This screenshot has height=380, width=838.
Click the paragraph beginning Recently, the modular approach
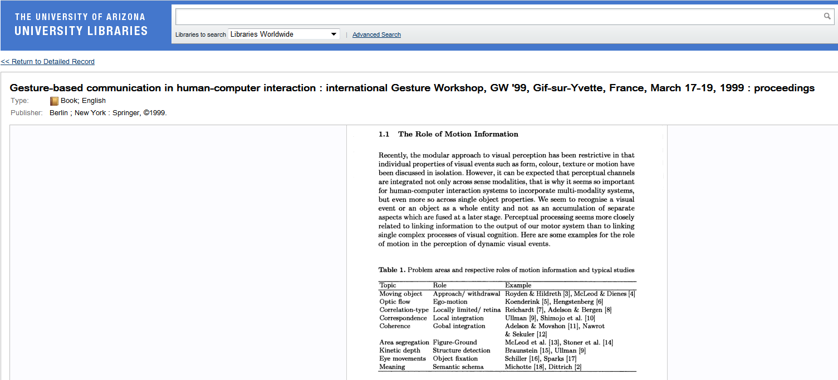pyautogui.click(x=506, y=199)
